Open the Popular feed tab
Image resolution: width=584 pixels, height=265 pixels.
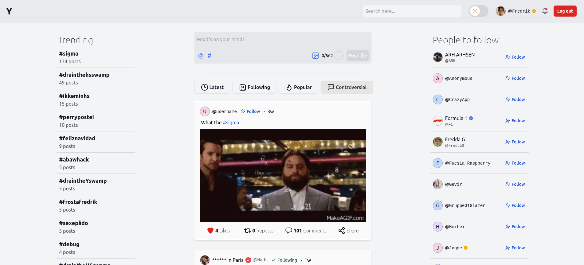click(299, 87)
